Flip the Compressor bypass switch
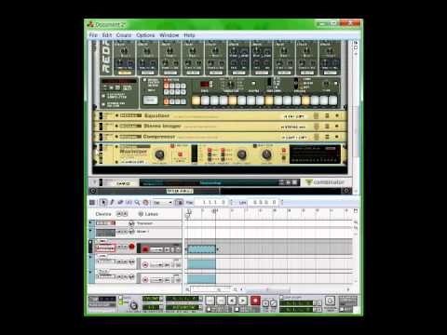Image resolution: width=447 pixels, height=335 pixels. [x=101, y=137]
